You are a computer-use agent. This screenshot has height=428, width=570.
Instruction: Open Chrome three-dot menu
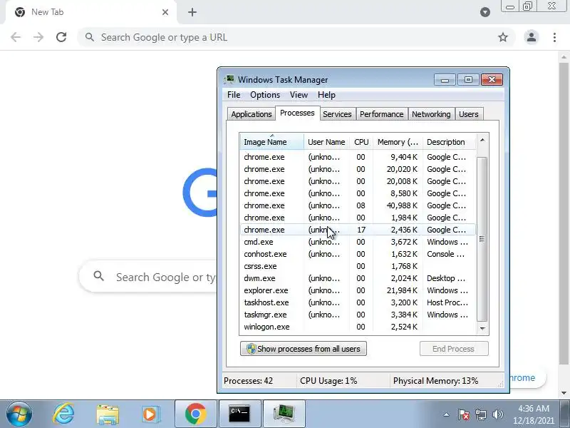pos(554,37)
